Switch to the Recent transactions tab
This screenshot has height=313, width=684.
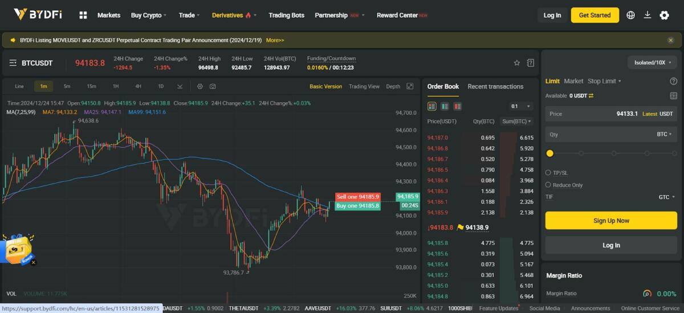(495, 87)
